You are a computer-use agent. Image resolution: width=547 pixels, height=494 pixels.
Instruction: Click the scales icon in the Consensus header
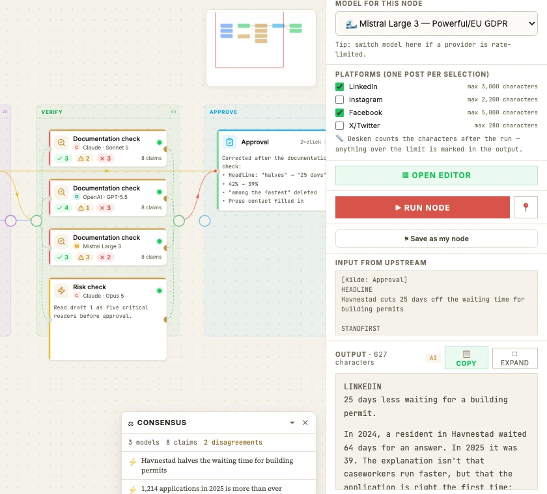tap(131, 423)
